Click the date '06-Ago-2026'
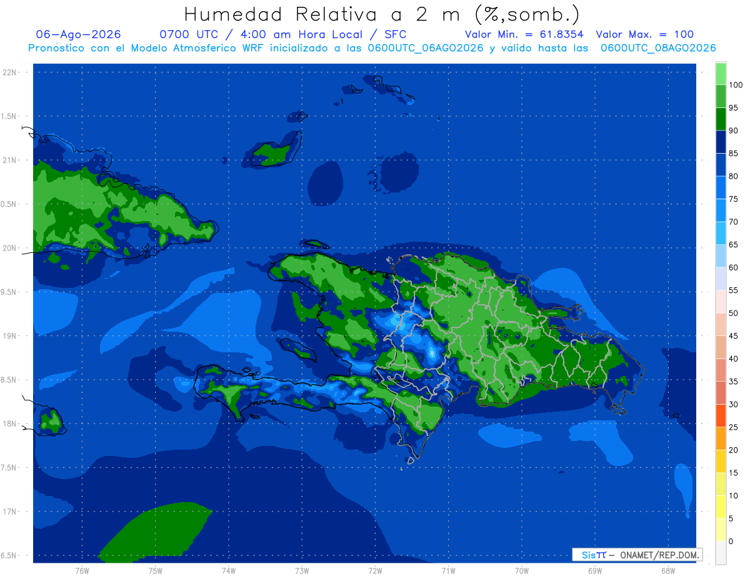The width and height of the screenshot is (750, 579). click(79, 34)
